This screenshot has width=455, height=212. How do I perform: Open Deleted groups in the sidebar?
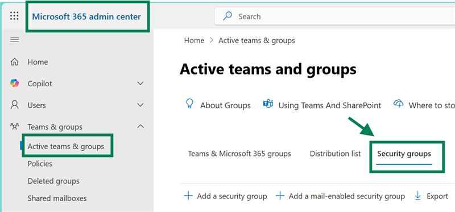point(53,181)
